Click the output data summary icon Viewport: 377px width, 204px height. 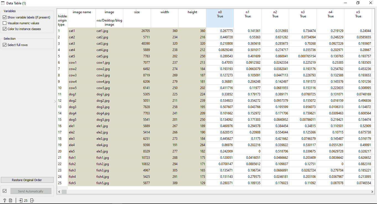pos(32,200)
